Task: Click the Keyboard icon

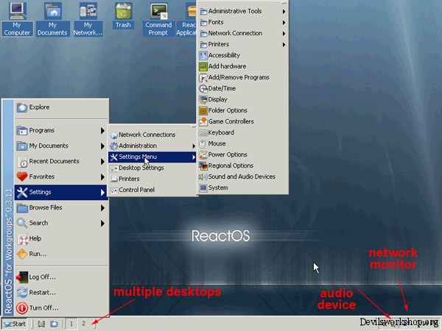Action: (x=203, y=132)
